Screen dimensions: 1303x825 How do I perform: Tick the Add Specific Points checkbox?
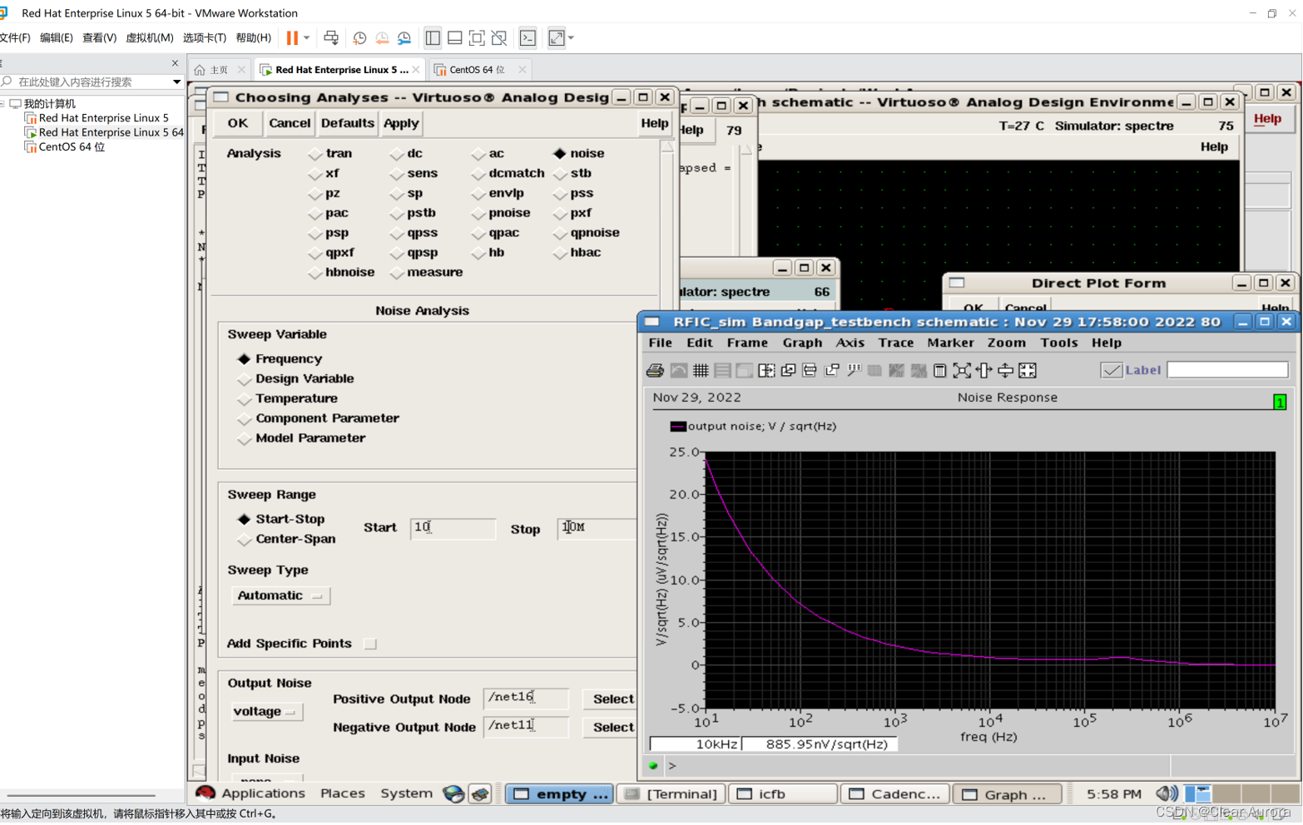[x=370, y=645]
